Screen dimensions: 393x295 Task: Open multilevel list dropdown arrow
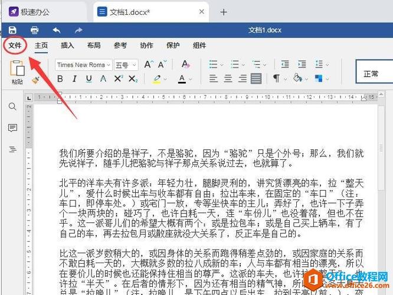point(265,65)
